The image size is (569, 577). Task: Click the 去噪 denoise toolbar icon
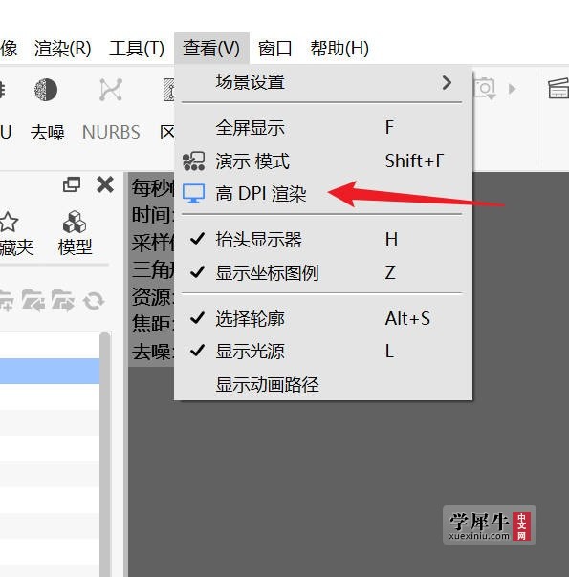tap(47, 90)
